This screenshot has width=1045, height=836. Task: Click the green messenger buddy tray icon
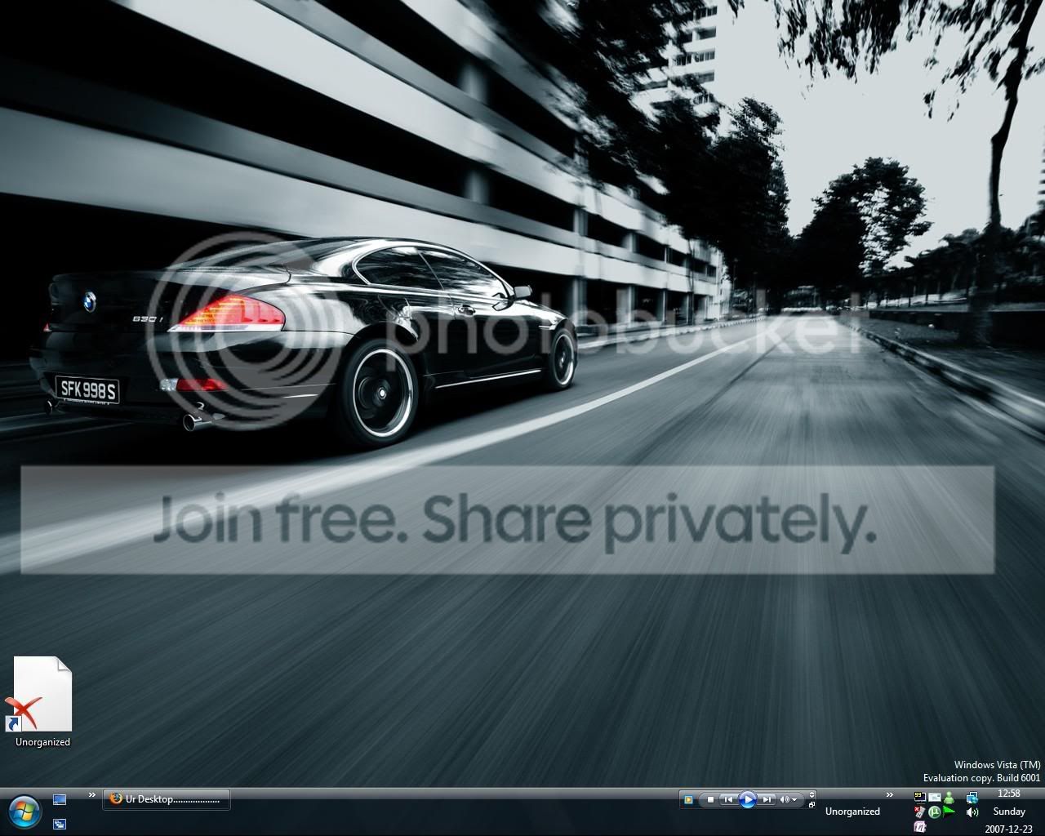[x=949, y=798]
